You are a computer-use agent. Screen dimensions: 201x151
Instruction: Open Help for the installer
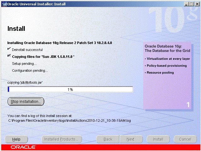click(16, 139)
